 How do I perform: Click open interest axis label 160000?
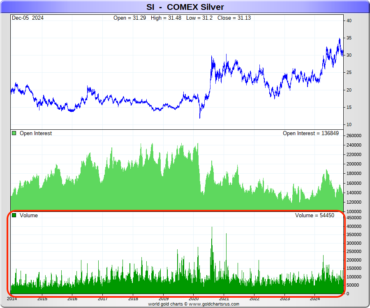pos(354,183)
